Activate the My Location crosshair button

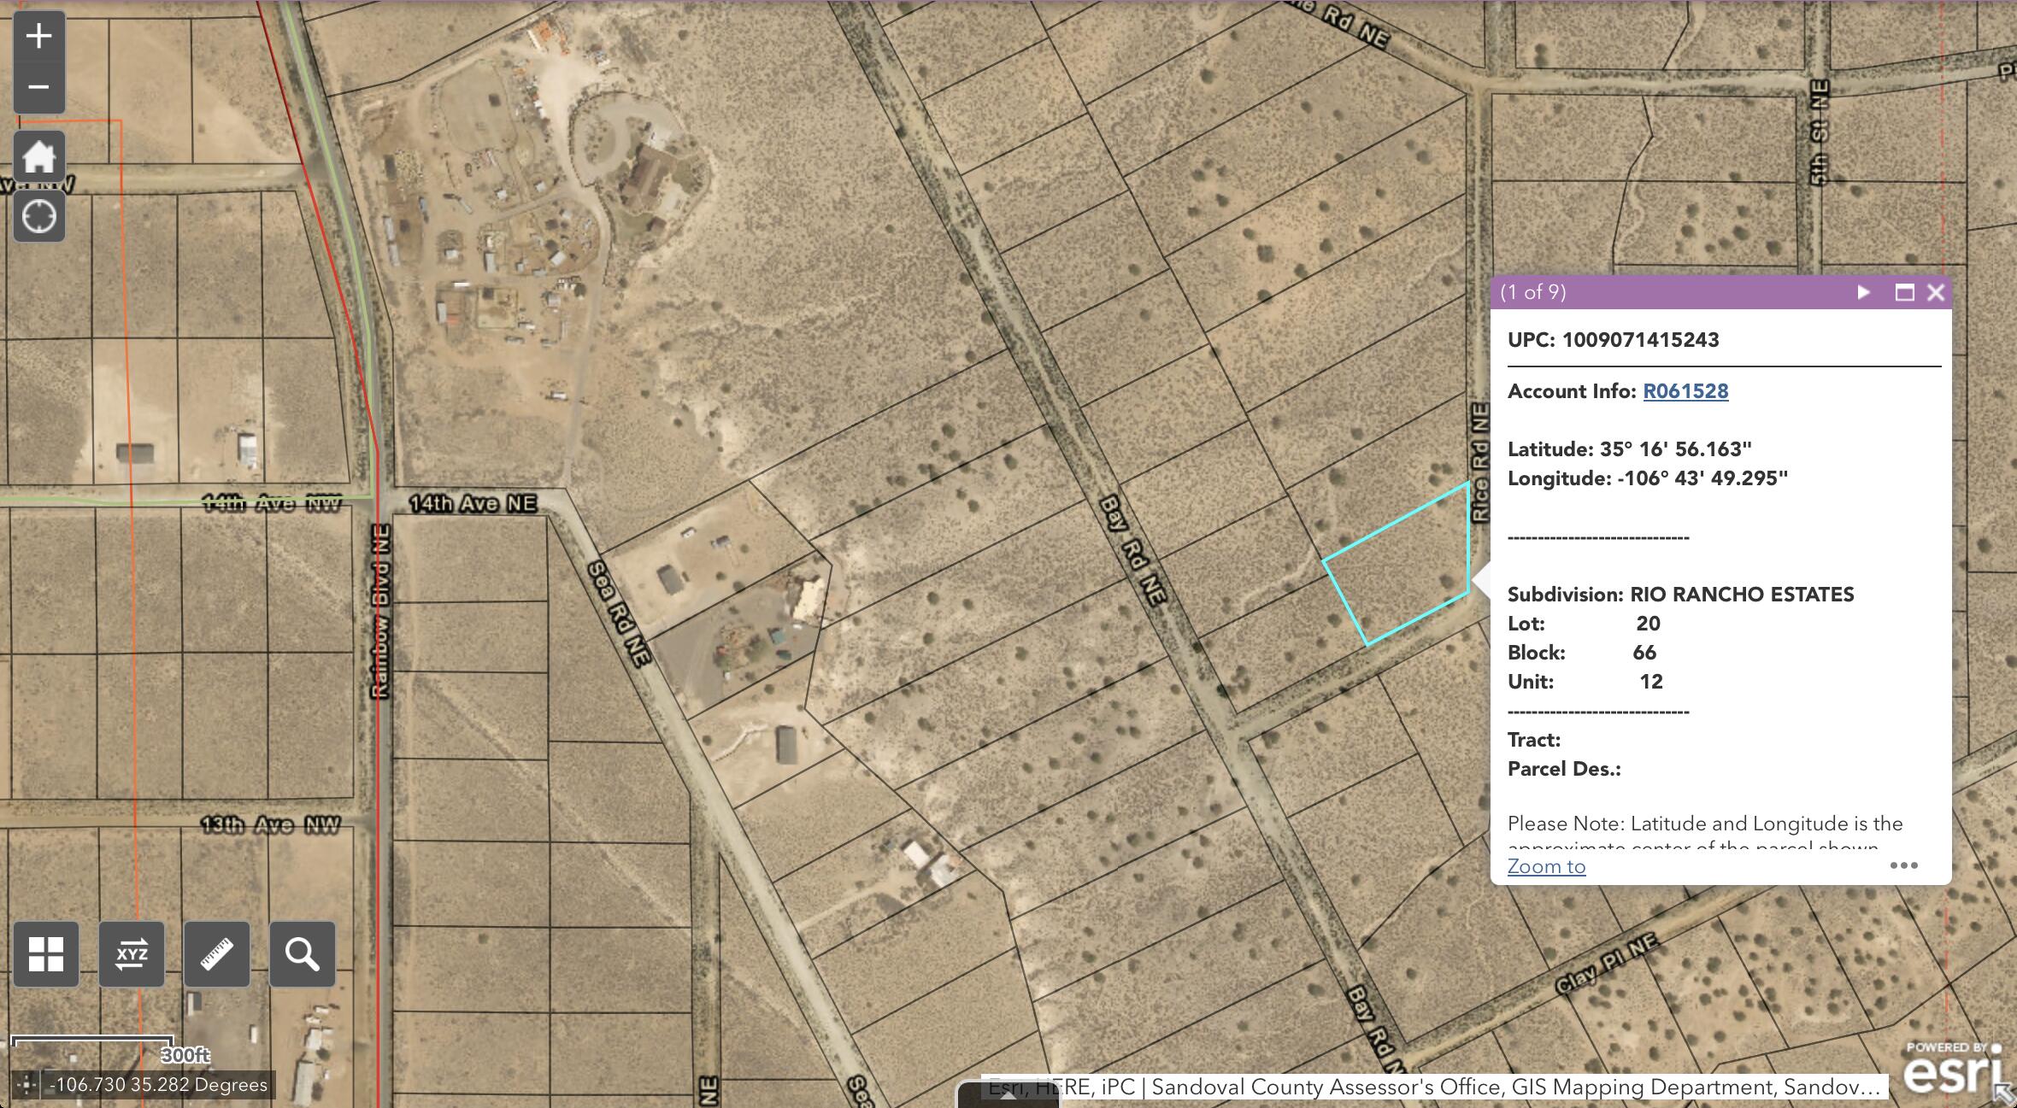click(x=39, y=216)
